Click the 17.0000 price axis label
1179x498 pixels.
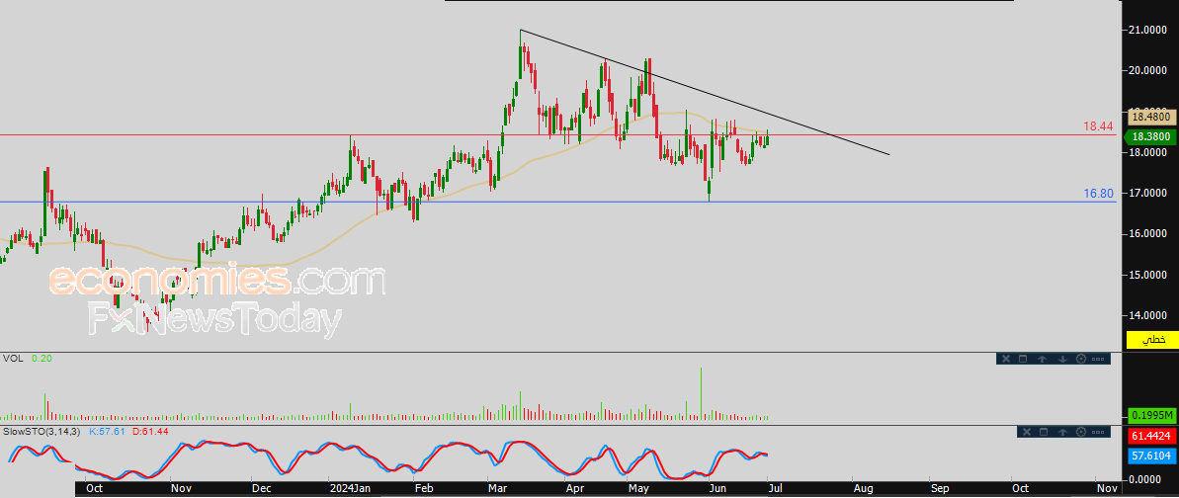[1149, 194]
